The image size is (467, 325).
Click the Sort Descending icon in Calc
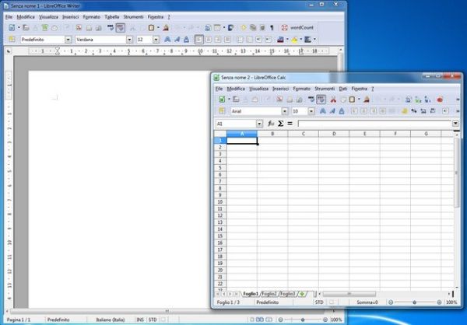427,100
